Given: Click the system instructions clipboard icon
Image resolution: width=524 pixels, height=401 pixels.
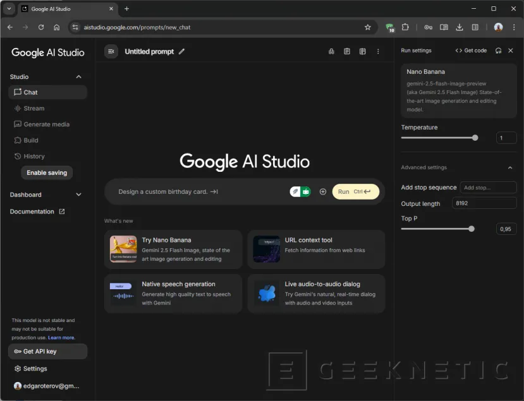Looking at the screenshot, I should pos(347,51).
